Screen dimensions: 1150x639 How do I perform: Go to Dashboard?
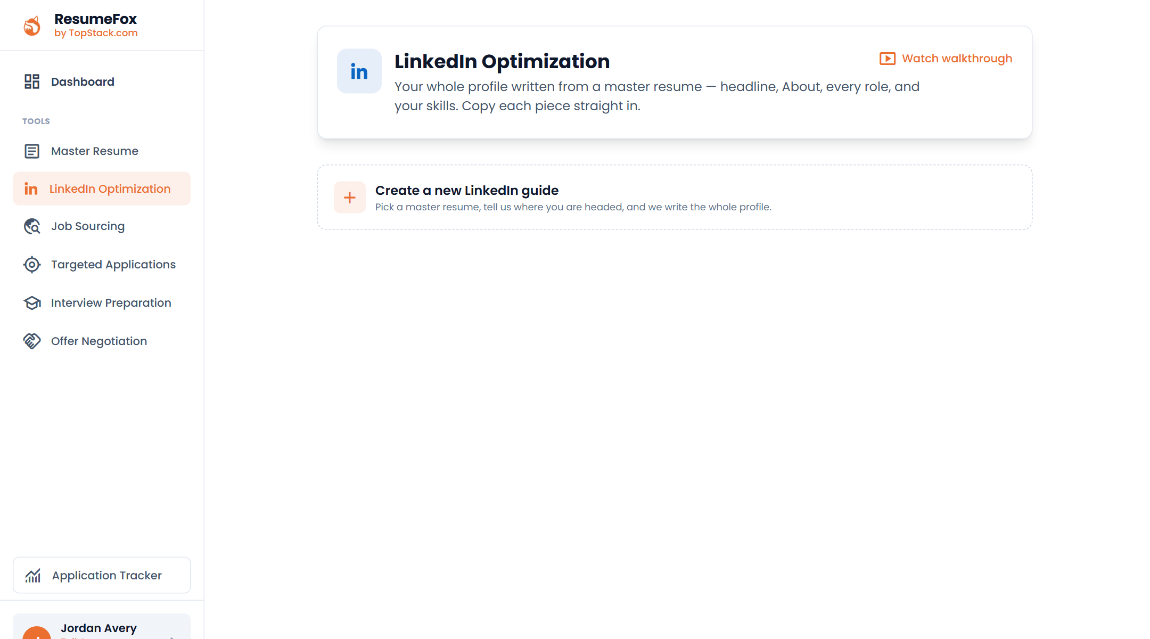[102, 81]
